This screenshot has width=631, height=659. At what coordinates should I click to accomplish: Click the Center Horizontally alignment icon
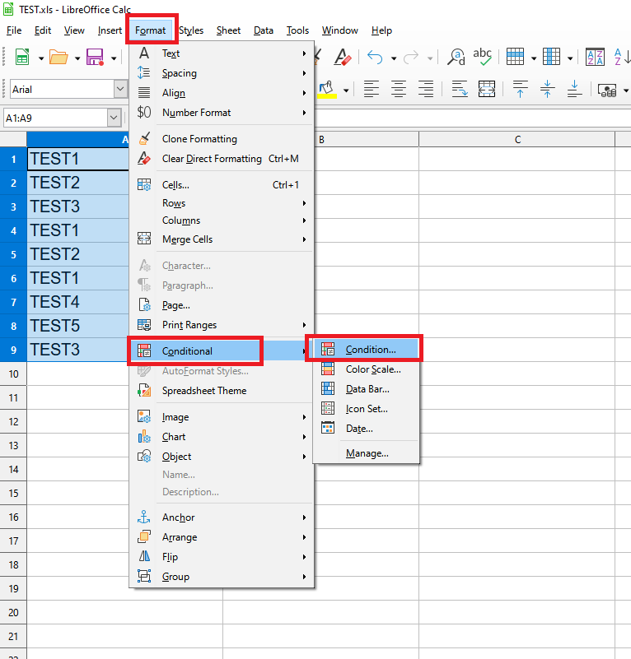(x=399, y=89)
